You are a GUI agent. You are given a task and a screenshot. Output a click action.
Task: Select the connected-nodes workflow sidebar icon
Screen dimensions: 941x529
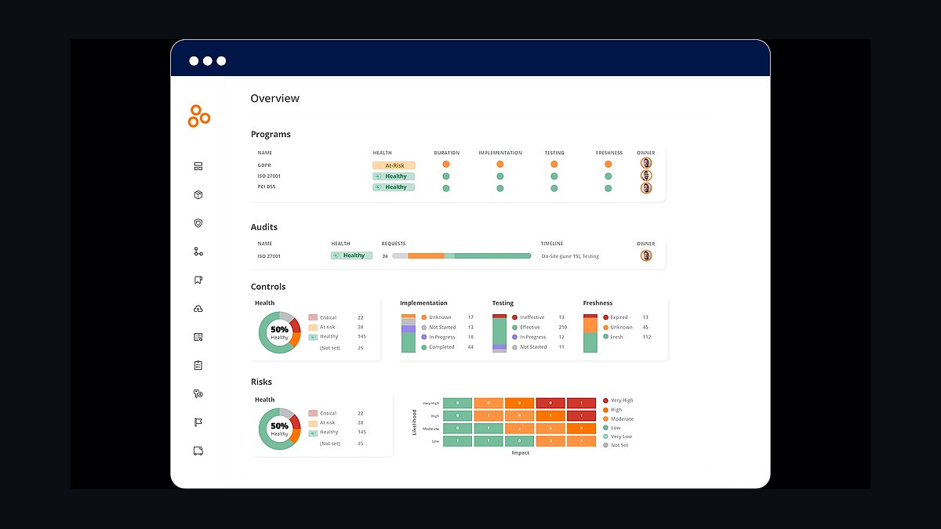pyautogui.click(x=198, y=252)
